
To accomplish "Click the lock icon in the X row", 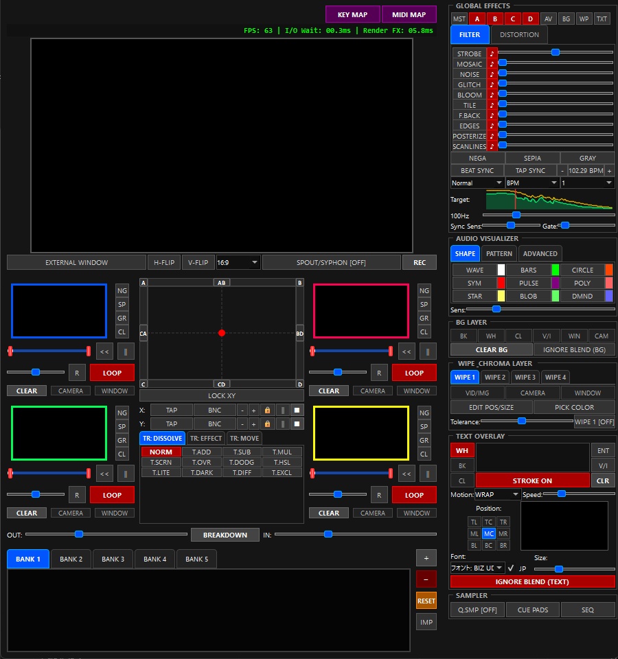I will tap(267, 411).
